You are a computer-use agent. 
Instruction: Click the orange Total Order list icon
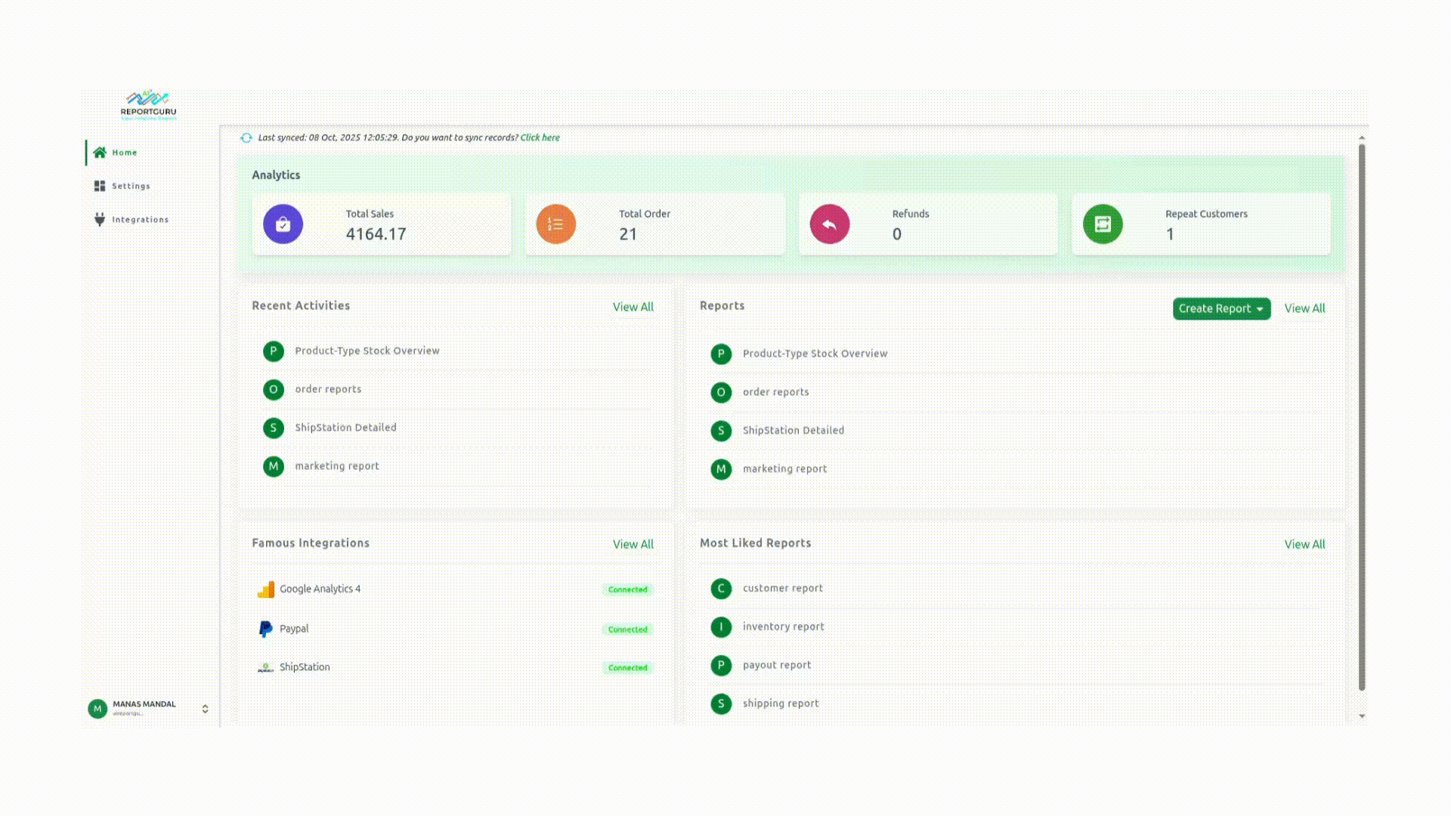[x=555, y=224]
